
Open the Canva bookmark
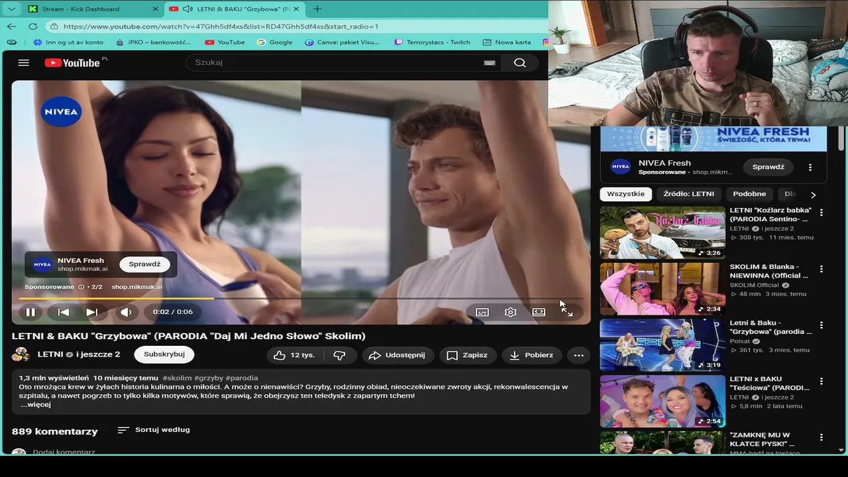[343, 42]
